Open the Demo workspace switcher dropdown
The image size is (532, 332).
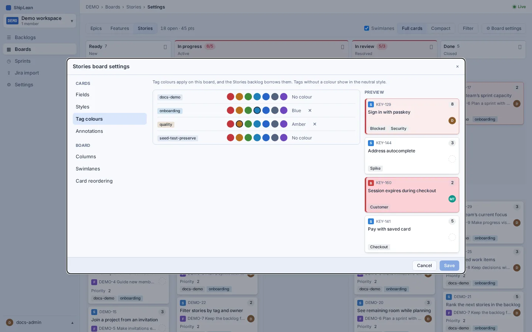40,21
